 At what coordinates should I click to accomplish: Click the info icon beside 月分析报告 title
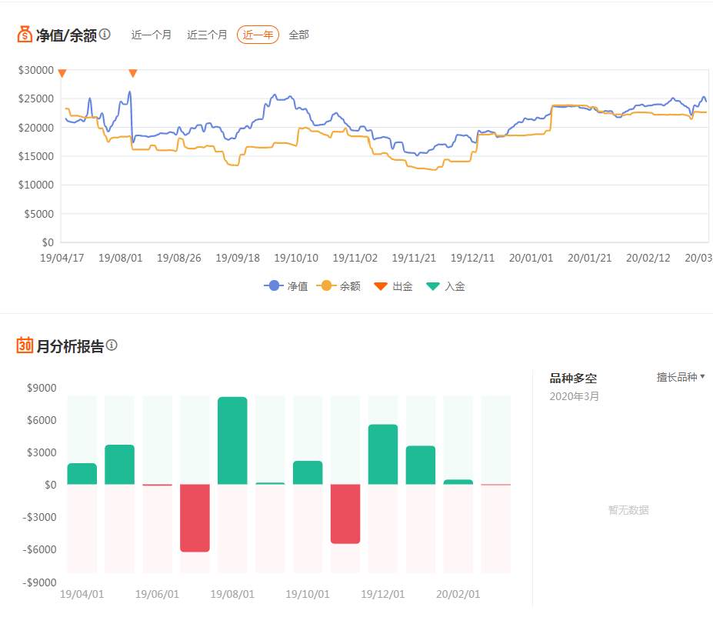point(112,345)
